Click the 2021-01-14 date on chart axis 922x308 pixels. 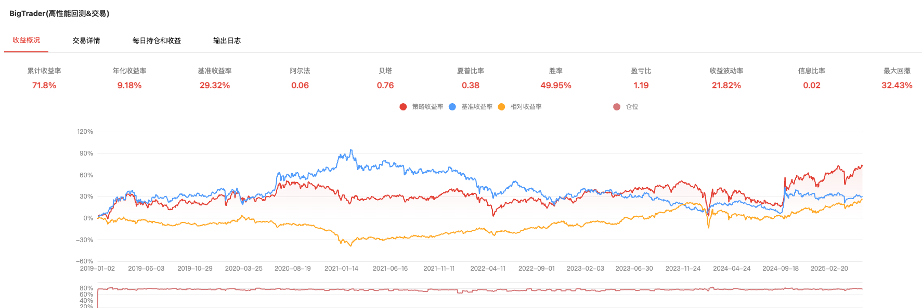341,269
